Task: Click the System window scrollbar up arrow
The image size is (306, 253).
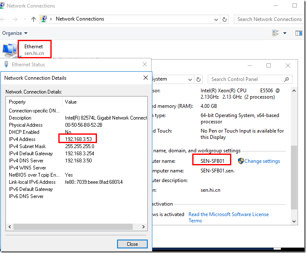Action: [x=294, y=91]
